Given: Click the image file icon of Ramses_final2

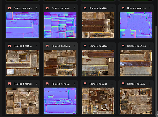Looking at the screenshot, I should pos(85,46).
